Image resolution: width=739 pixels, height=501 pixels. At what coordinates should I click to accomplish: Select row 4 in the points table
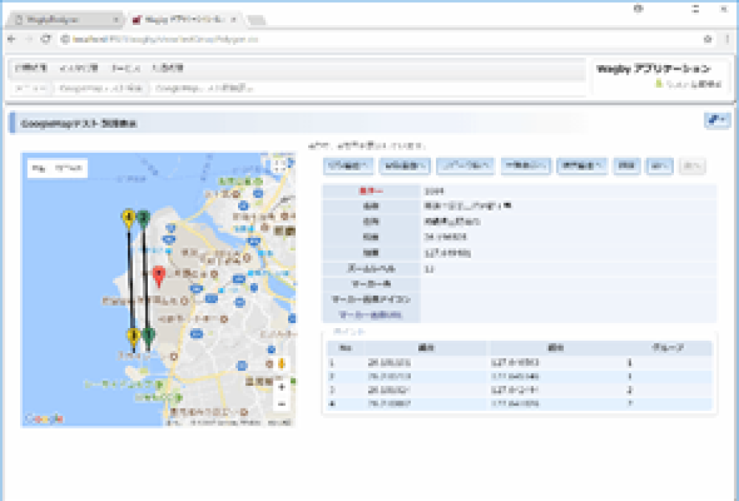pos(519,404)
